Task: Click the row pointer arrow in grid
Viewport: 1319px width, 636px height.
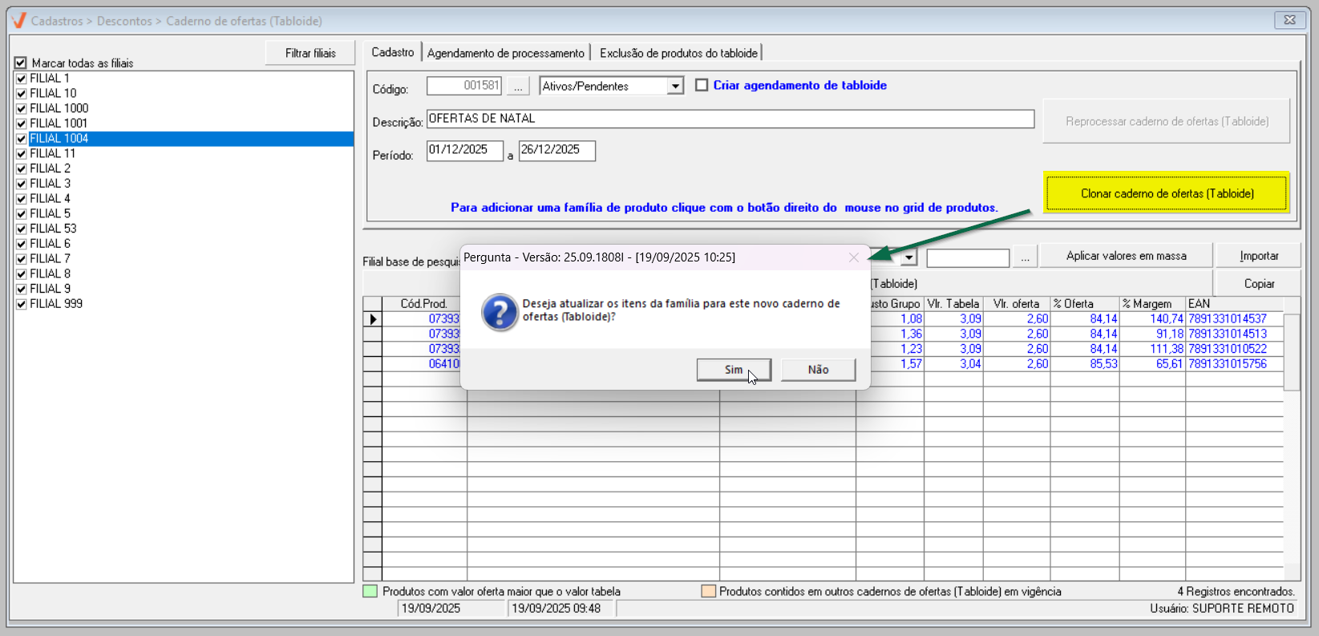Action: click(x=373, y=319)
